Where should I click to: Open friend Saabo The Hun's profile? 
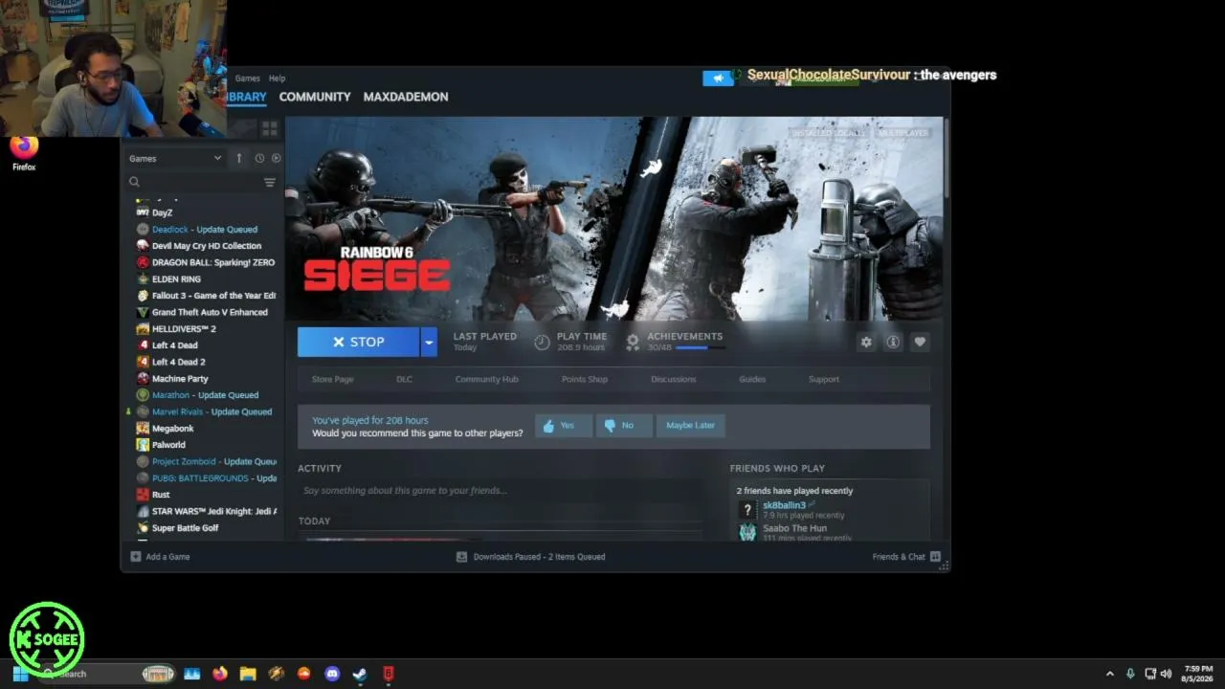pyautogui.click(x=794, y=528)
